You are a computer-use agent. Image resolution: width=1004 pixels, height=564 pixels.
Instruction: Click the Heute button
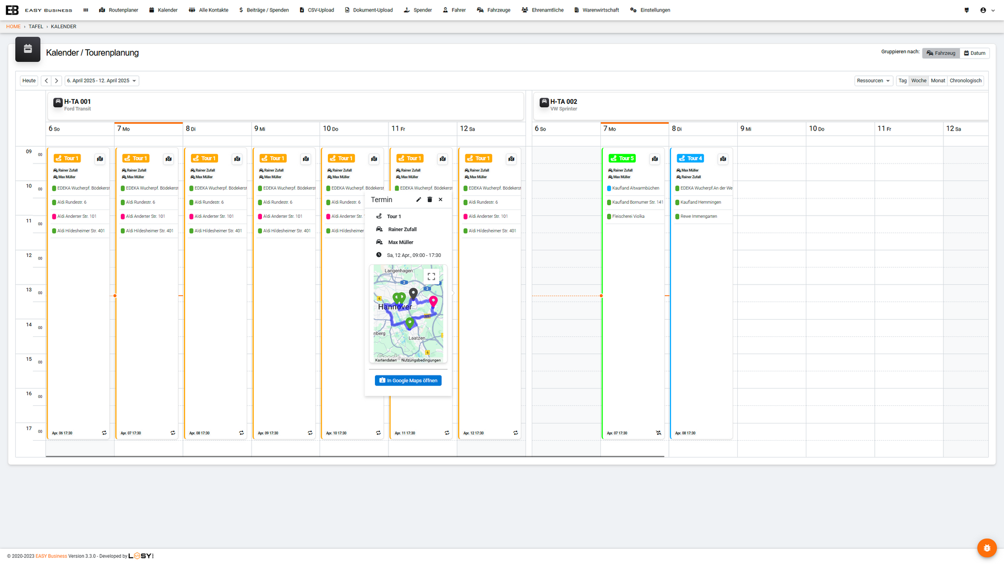click(29, 81)
